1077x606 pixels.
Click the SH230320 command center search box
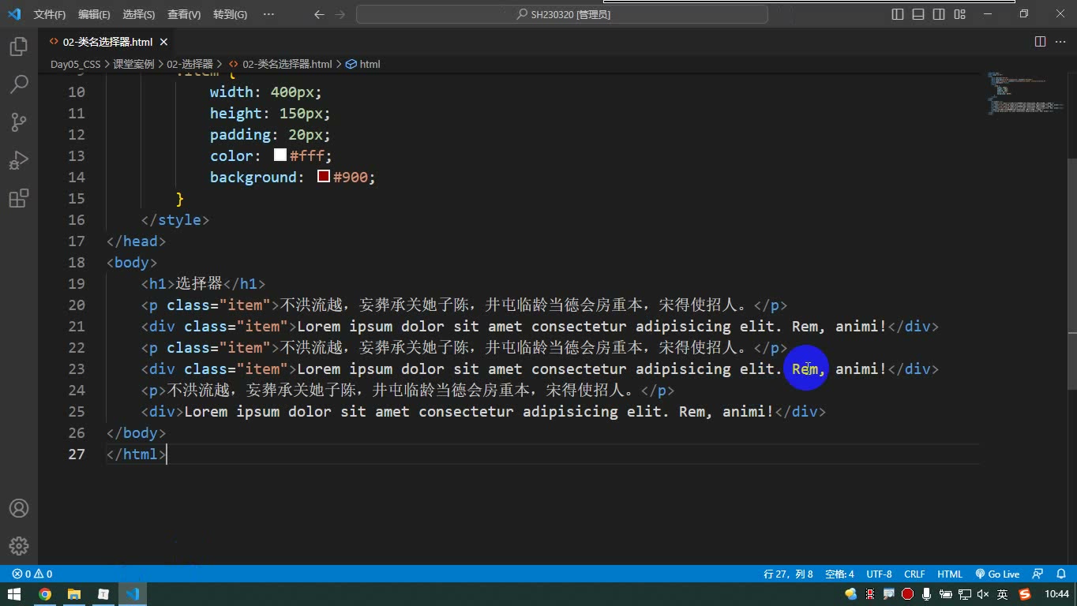click(562, 14)
